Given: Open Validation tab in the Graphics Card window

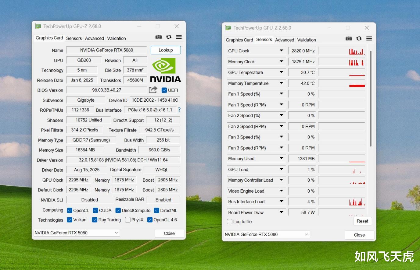Looking at the screenshot, I should click(117, 38).
